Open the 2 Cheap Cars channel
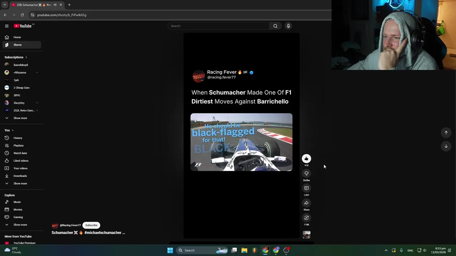 (x=21, y=88)
